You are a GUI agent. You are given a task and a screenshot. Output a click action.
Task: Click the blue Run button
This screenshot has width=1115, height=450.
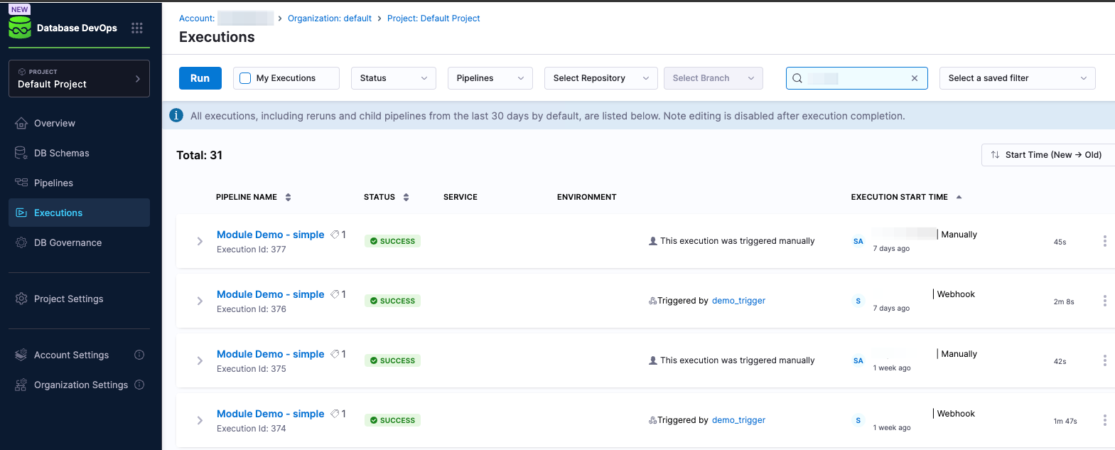tap(200, 78)
